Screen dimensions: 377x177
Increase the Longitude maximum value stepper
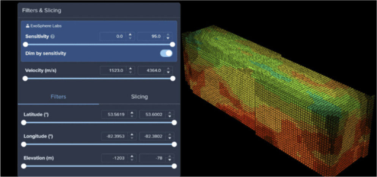tap(170, 134)
